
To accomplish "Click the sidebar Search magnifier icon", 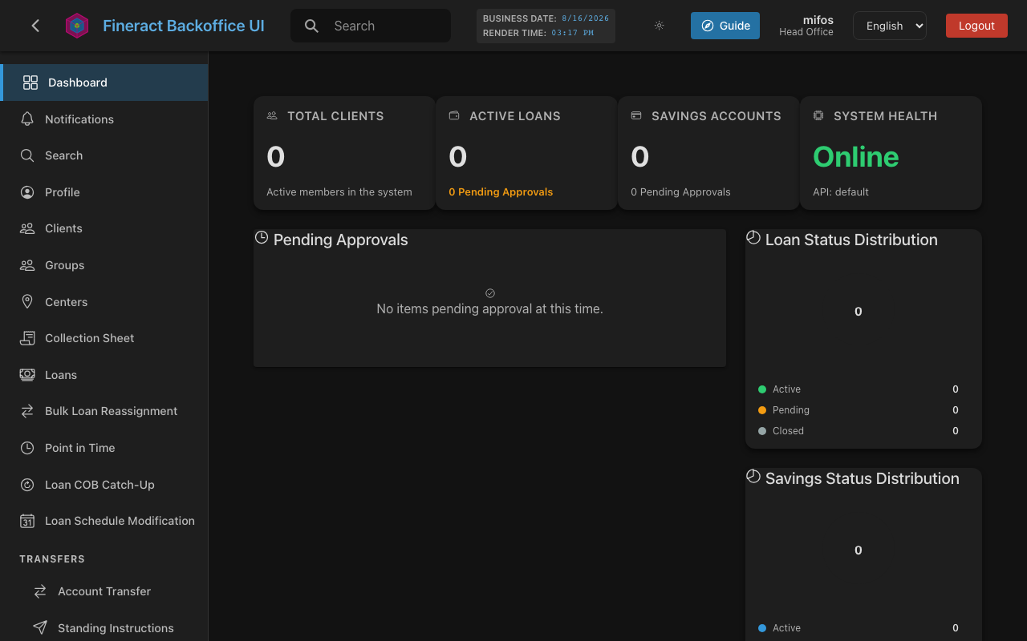I will (x=27, y=155).
